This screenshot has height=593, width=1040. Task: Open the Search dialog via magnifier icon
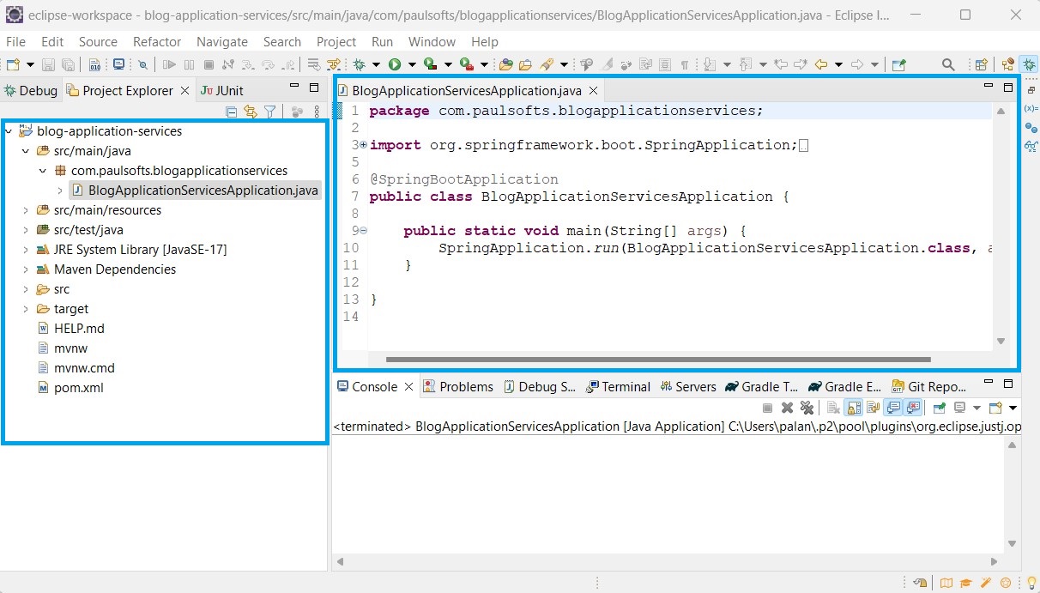point(946,64)
